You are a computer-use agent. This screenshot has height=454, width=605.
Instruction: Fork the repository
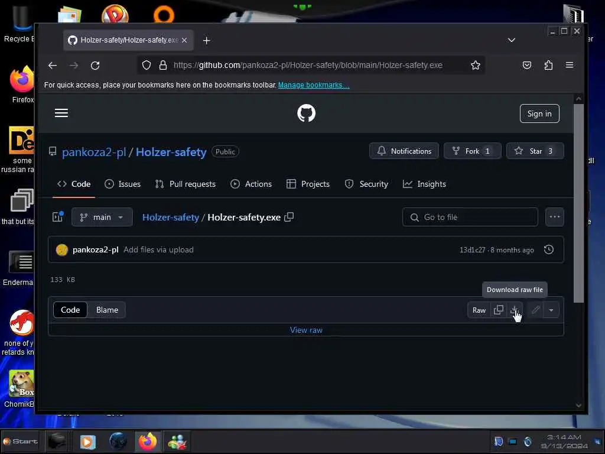472,151
